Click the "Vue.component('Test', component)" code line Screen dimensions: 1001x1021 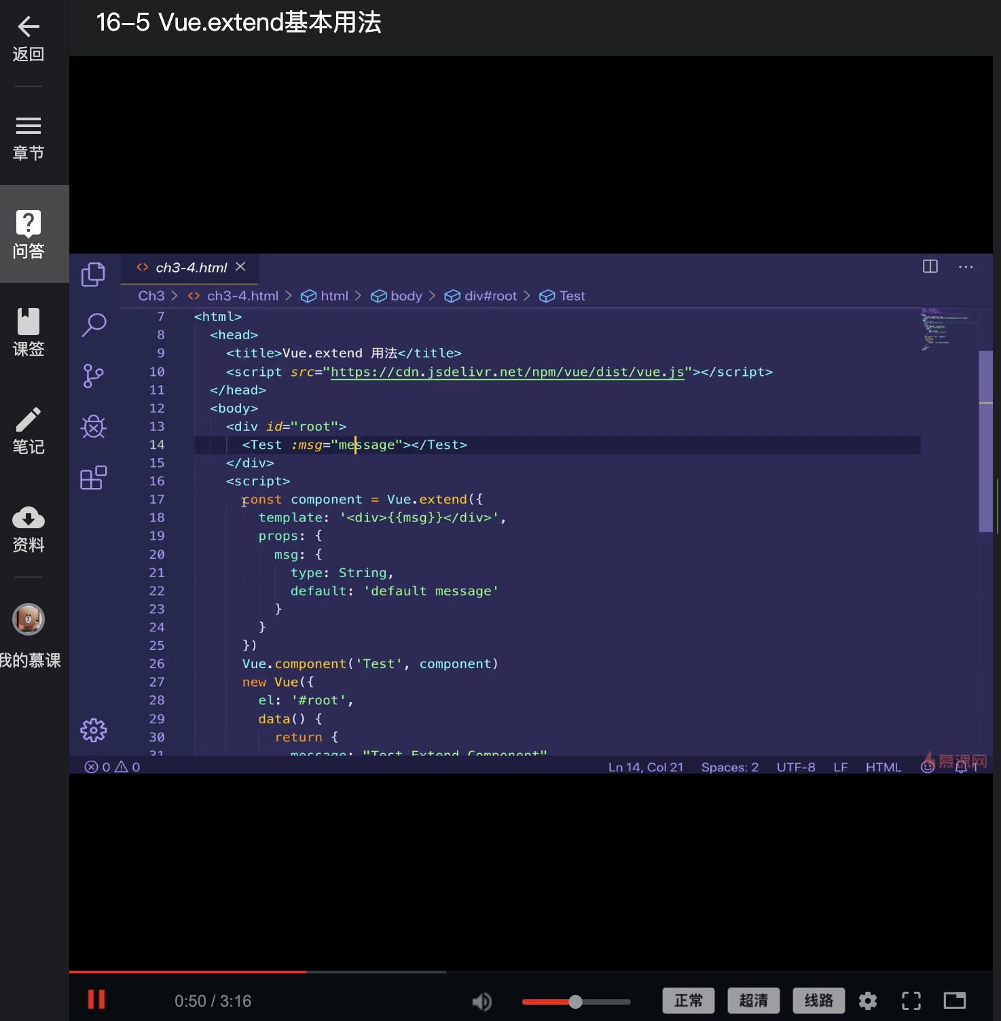pos(370,663)
